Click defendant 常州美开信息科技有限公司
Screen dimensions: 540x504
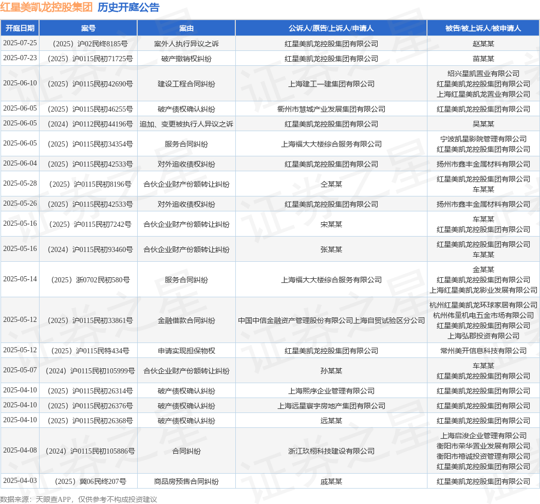click(483, 351)
